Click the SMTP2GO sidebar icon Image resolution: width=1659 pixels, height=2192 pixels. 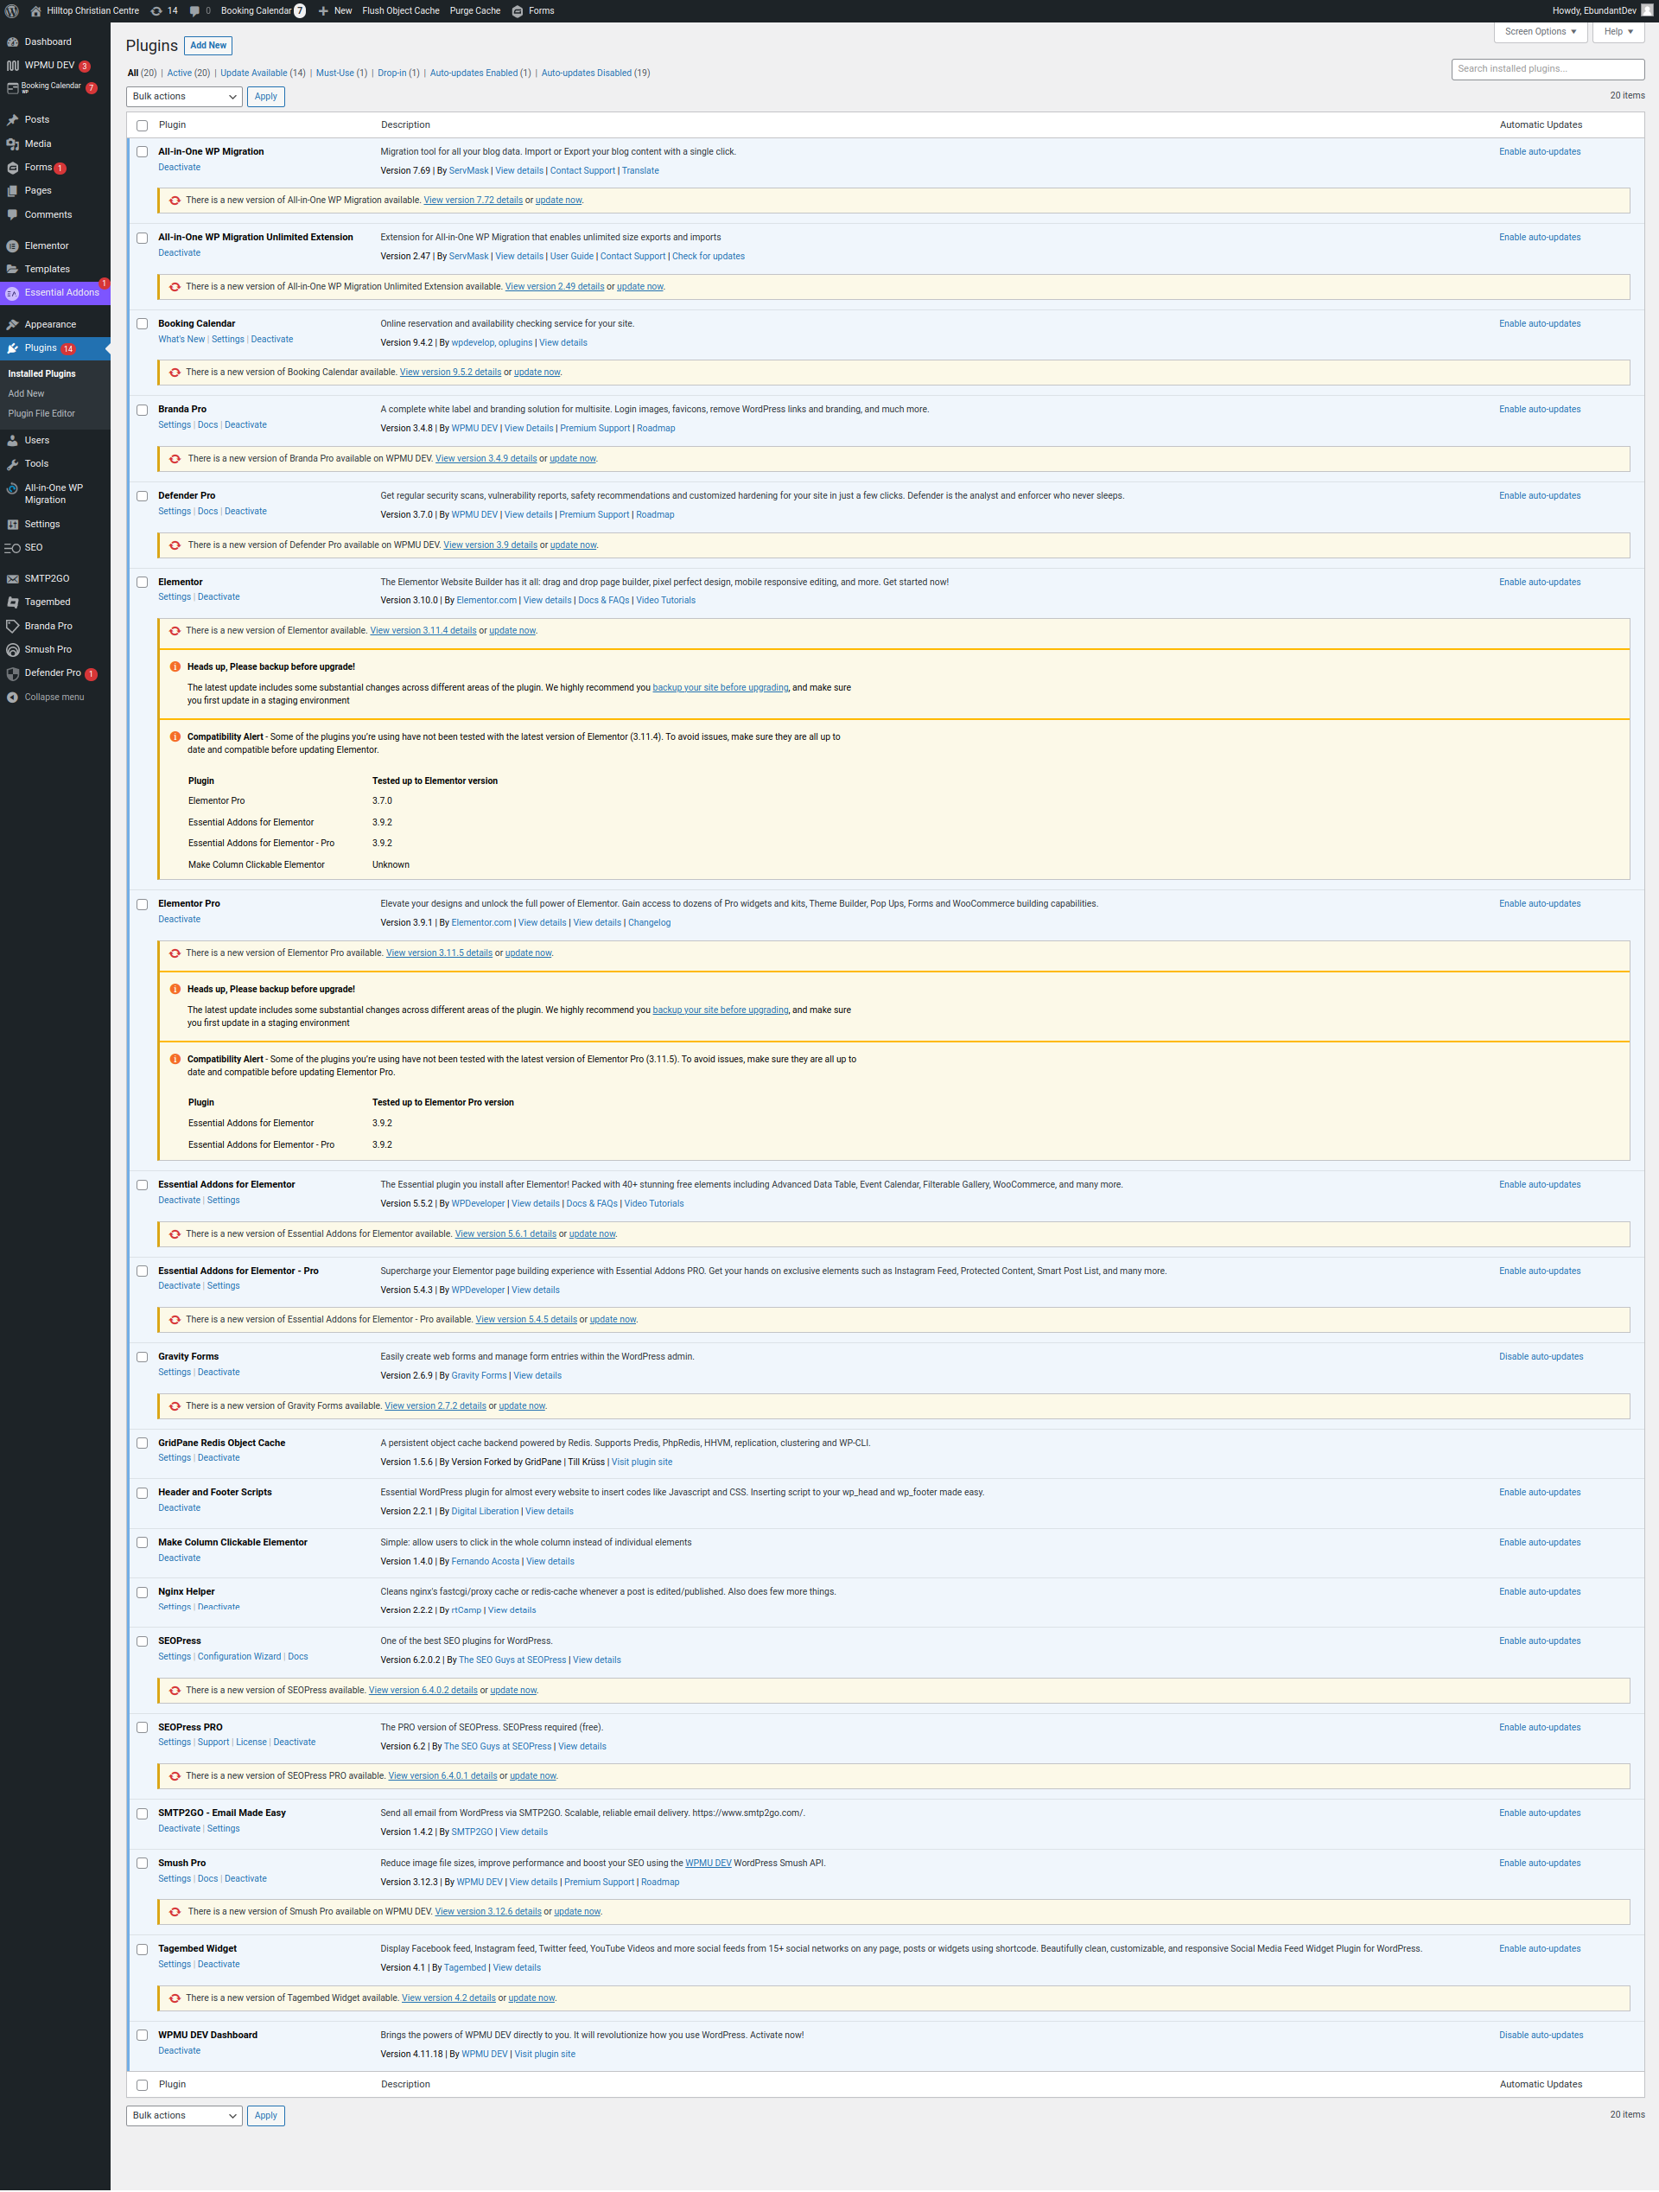[x=13, y=579]
